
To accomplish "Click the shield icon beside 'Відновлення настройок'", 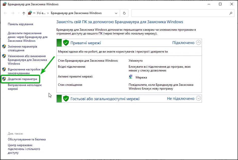I will click(4, 69).
